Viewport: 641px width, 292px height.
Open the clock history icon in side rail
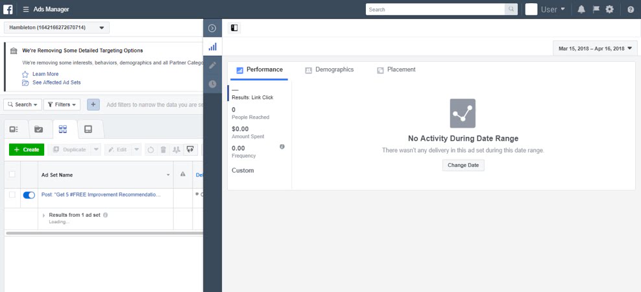pyautogui.click(x=212, y=84)
